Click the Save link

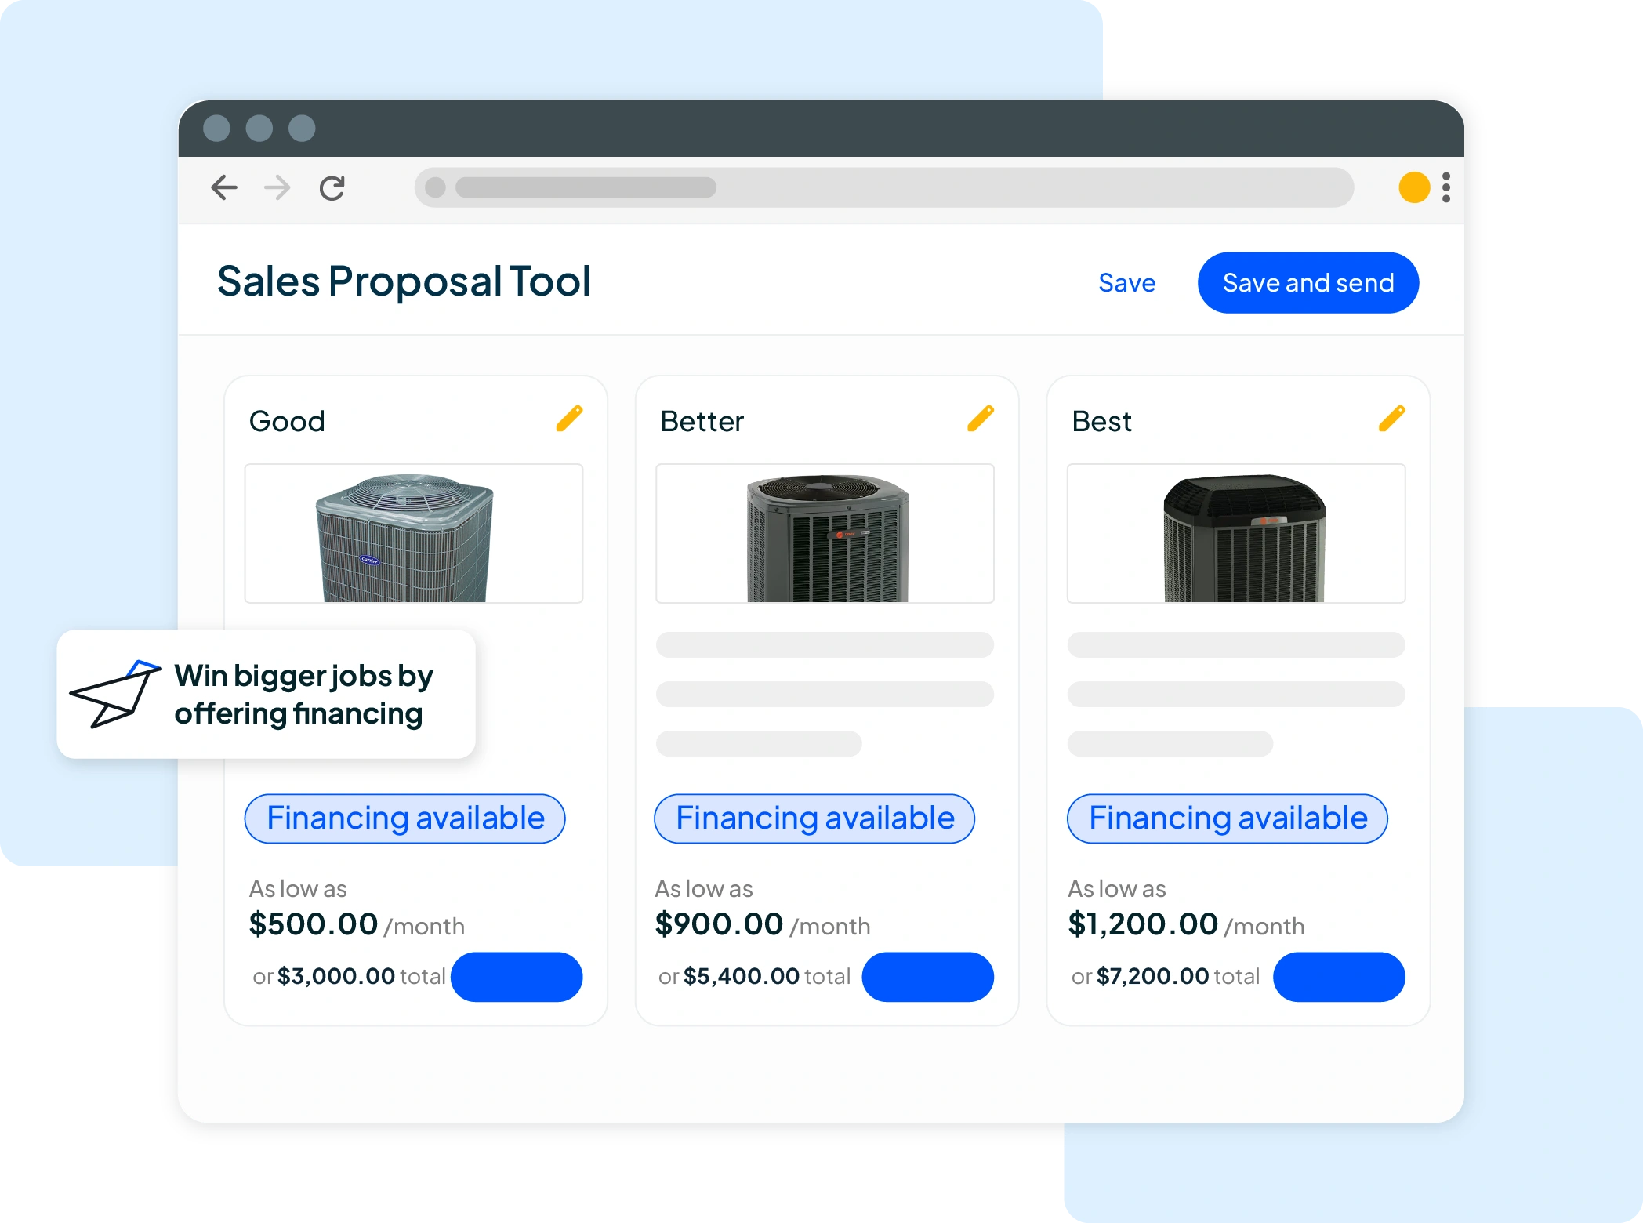tap(1126, 283)
